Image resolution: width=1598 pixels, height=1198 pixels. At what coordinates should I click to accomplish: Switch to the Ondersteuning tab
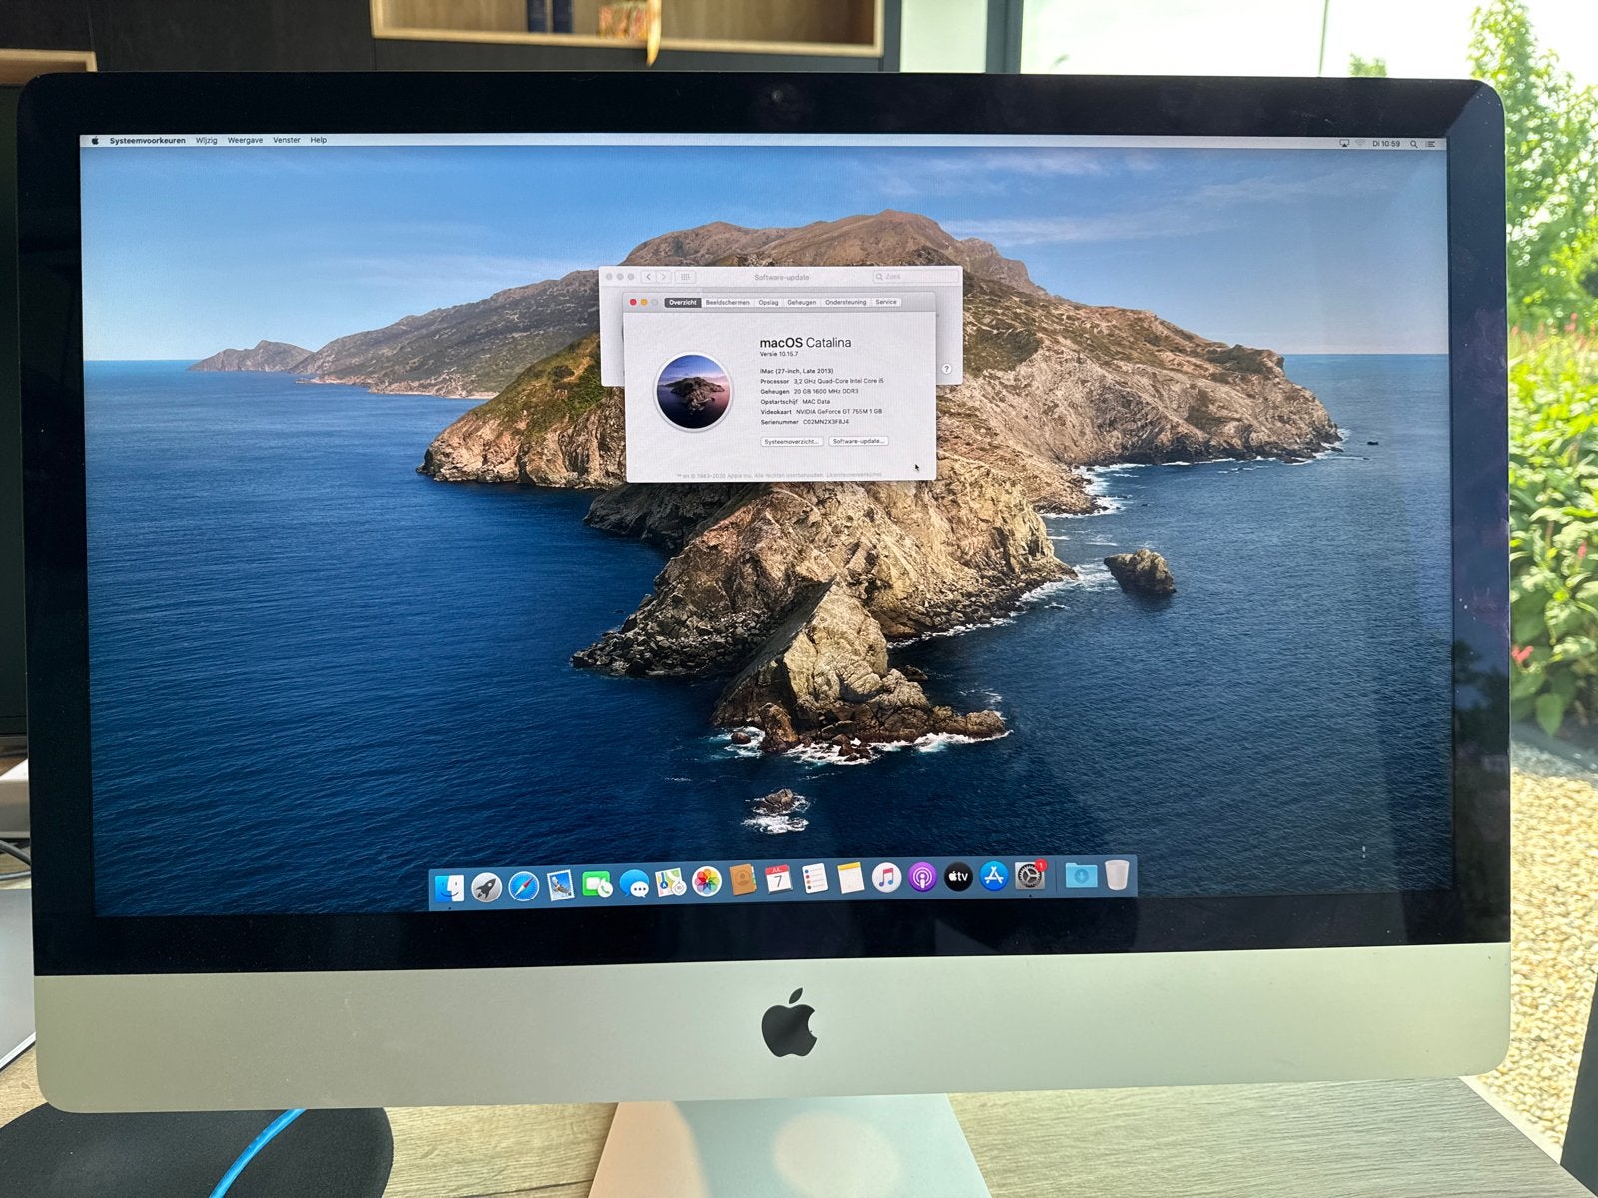pos(846,302)
